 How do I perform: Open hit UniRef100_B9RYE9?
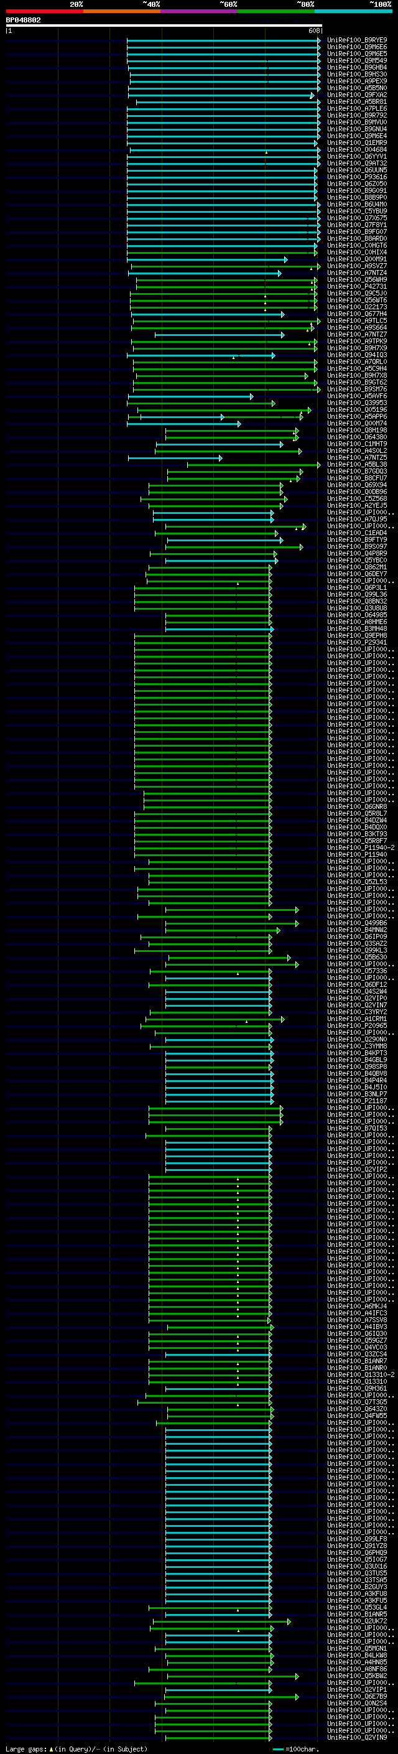pyautogui.click(x=357, y=40)
